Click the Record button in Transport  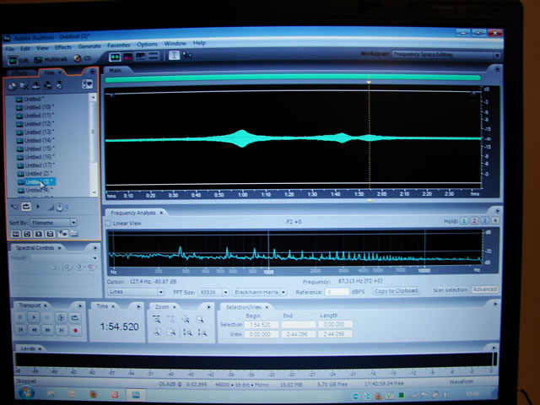click(75, 331)
